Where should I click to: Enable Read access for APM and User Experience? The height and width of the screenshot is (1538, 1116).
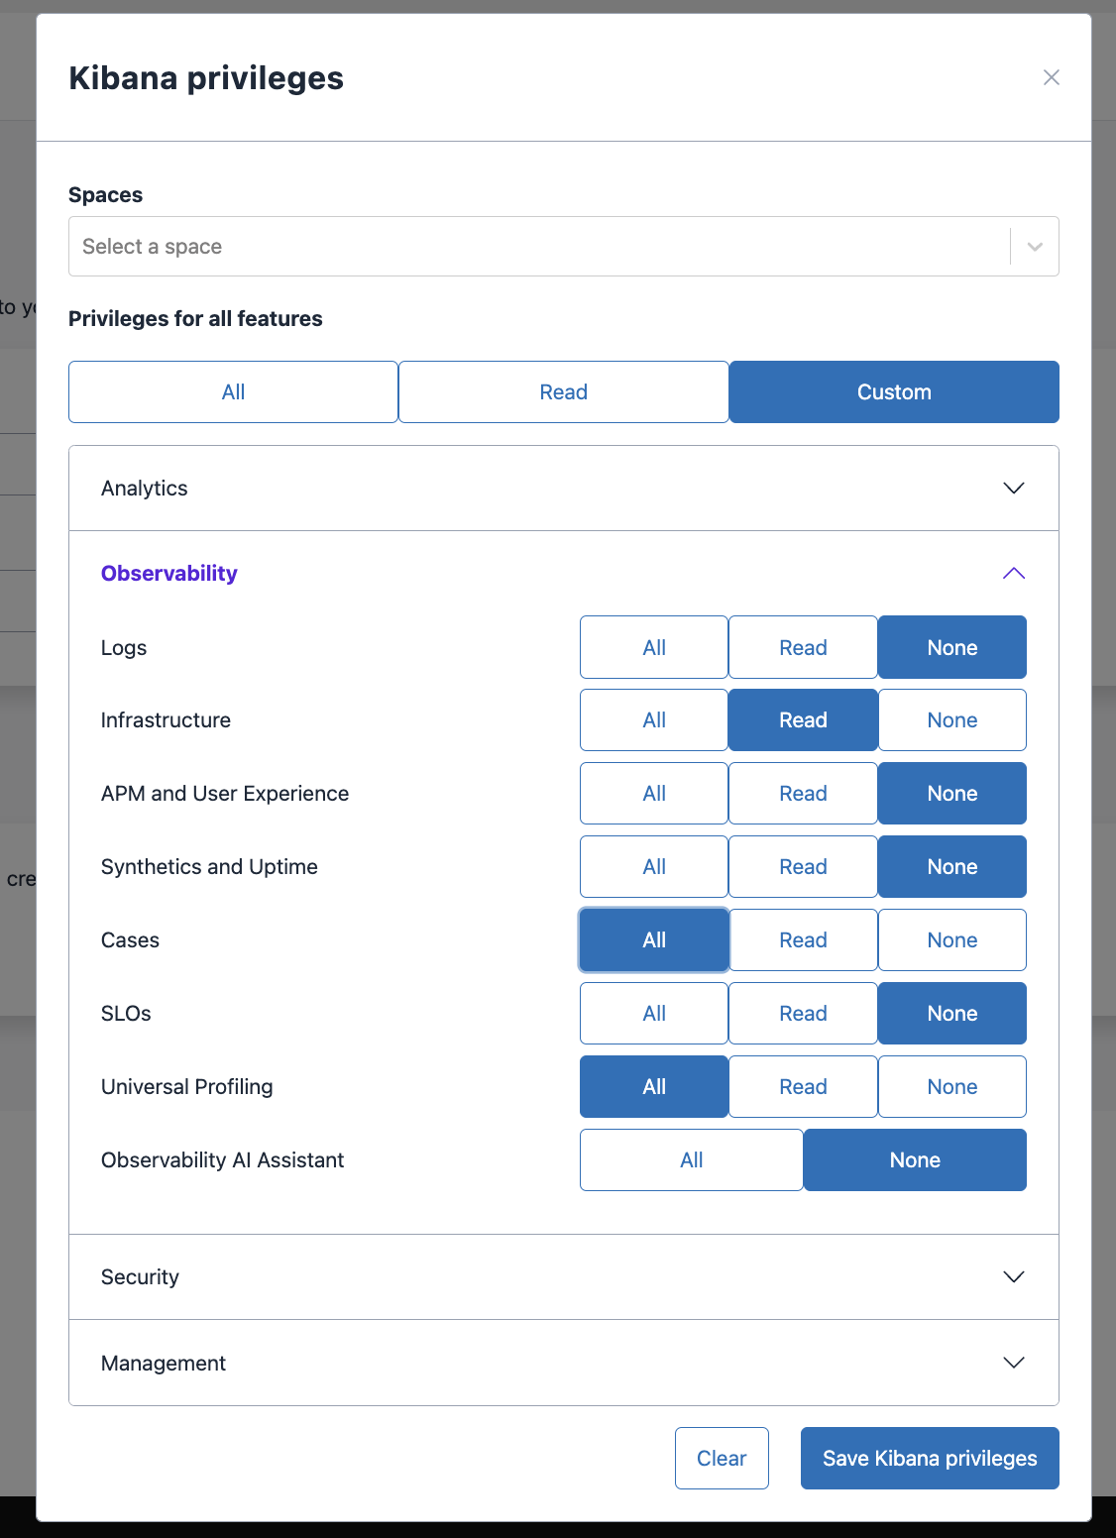coord(802,793)
